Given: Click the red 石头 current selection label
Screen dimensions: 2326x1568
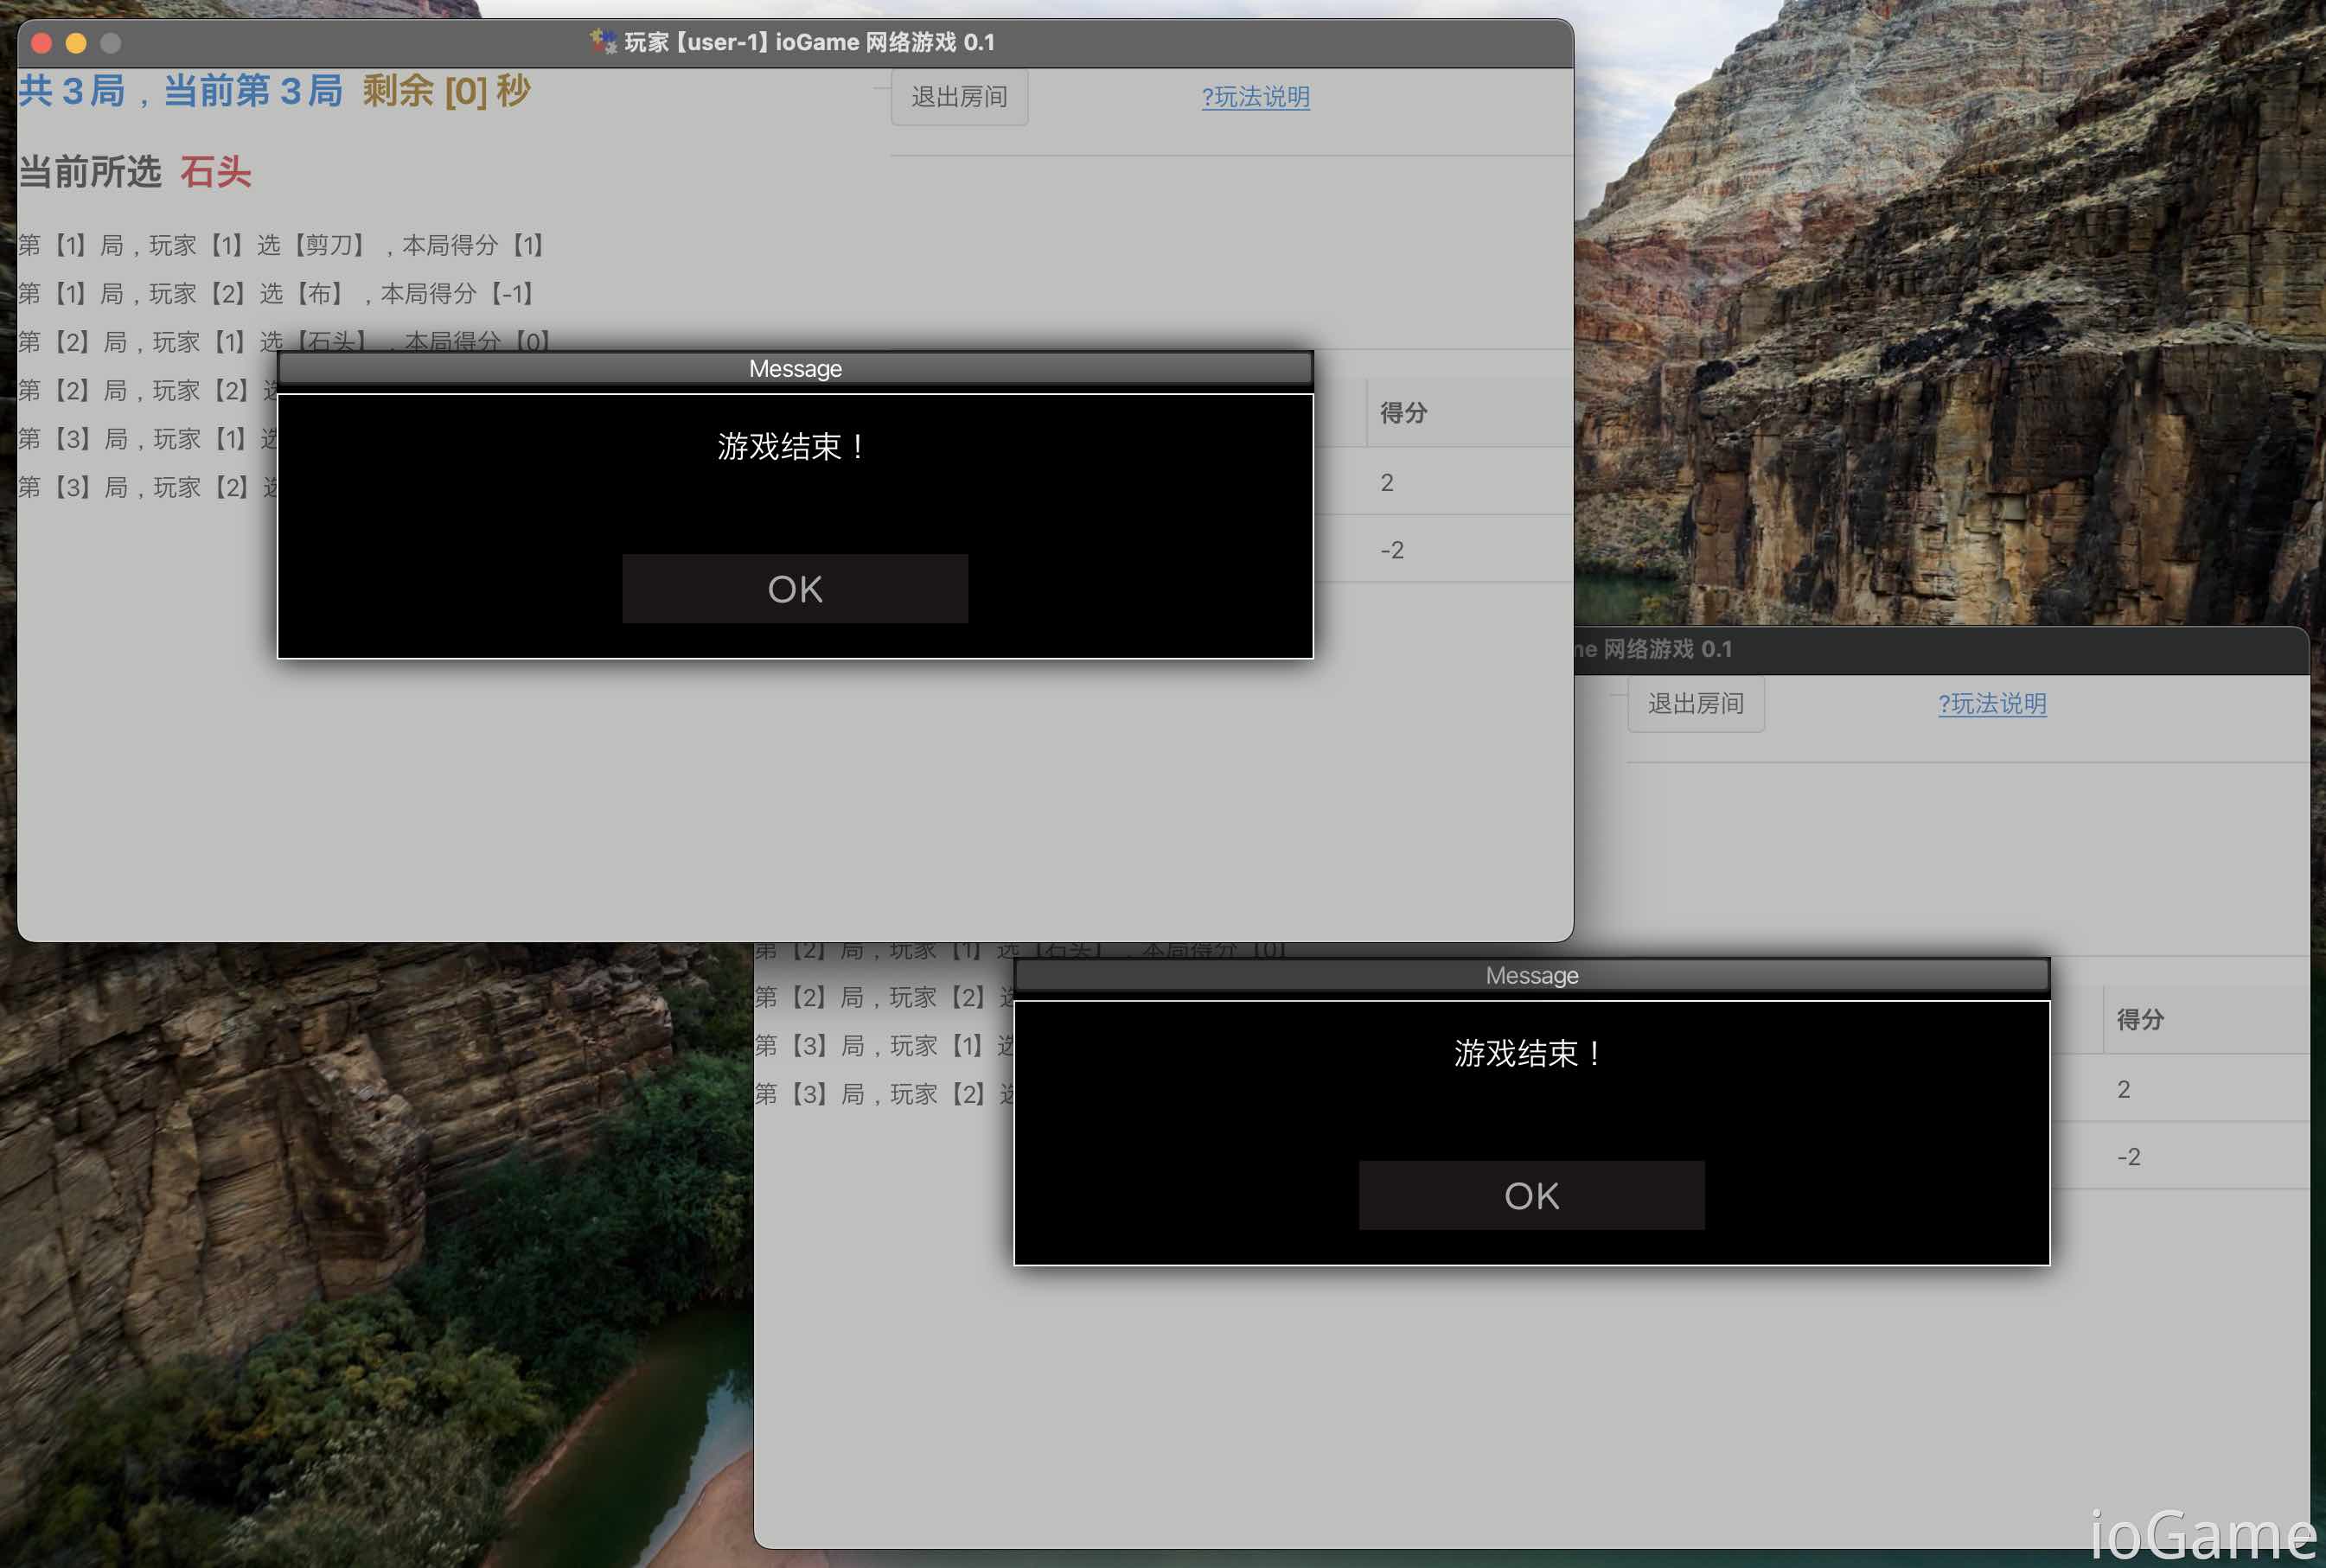Looking at the screenshot, I should pos(215,172).
